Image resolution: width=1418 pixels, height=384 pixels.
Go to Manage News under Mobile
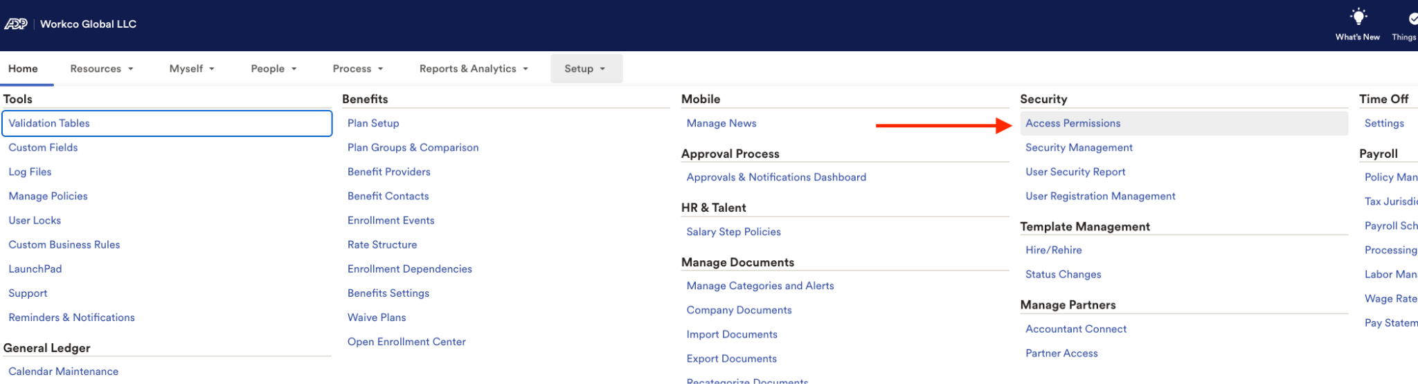(x=721, y=123)
